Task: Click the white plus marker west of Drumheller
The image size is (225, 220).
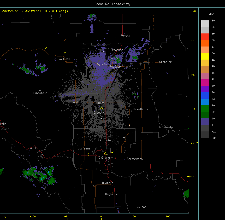Action: [160, 98]
